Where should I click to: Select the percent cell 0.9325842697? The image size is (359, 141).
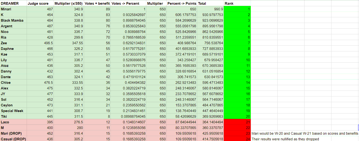click(x=129, y=15)
